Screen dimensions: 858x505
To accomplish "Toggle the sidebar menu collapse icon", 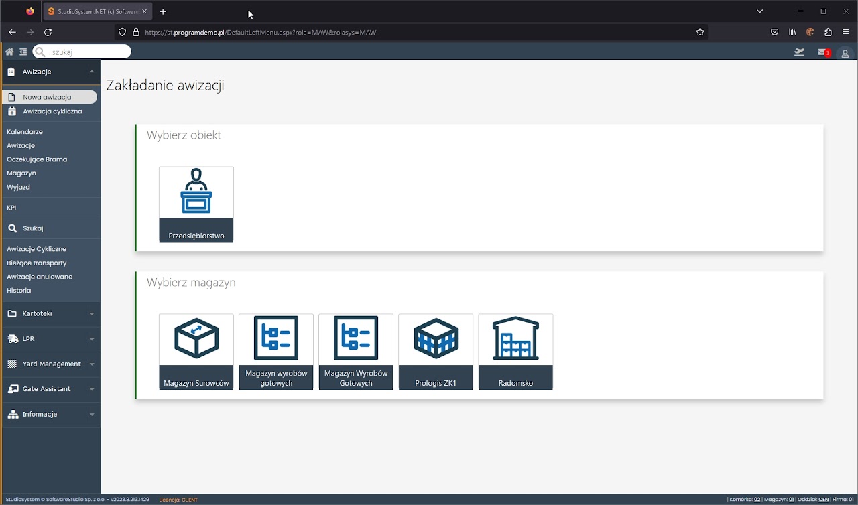I will coord(23,52).
